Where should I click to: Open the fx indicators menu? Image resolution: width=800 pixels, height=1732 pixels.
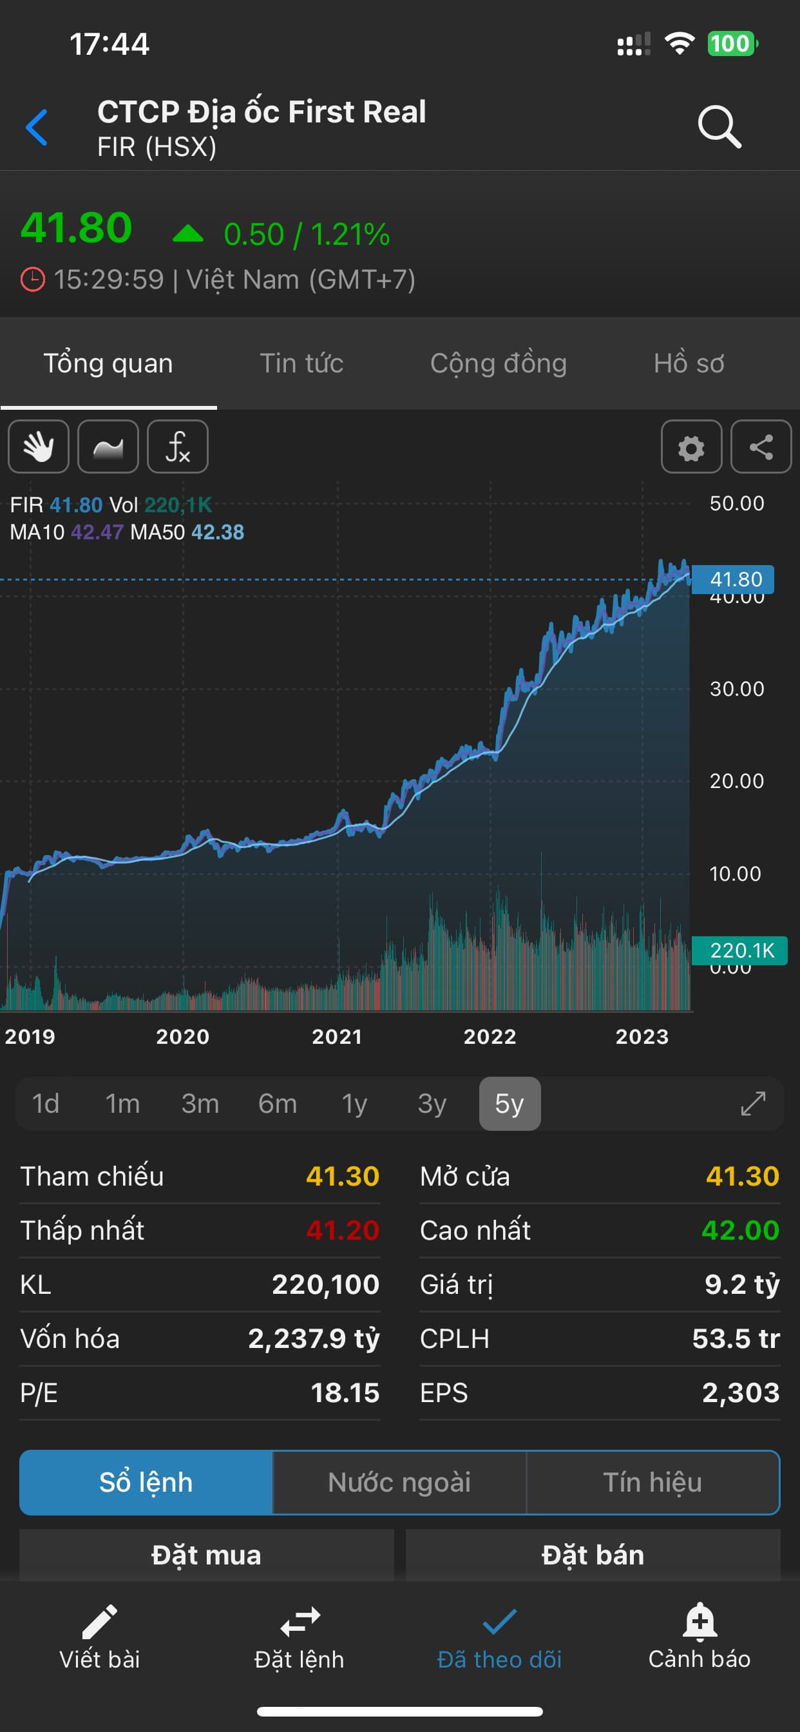178,447
